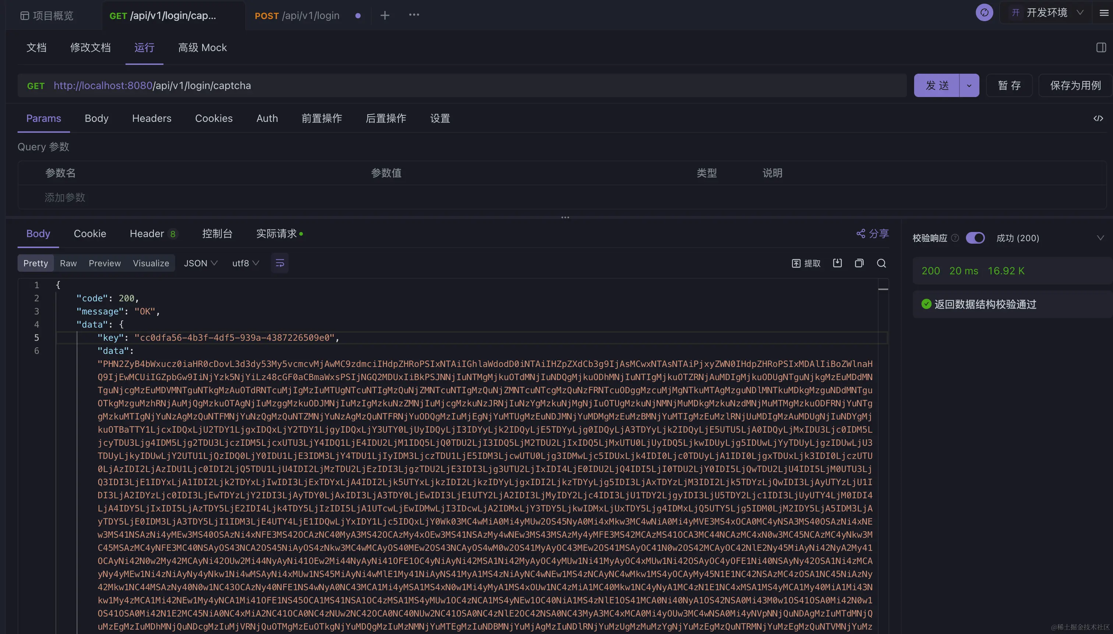
Task: Toggle the 校验响应 validation switch
Action: point(975,238)
